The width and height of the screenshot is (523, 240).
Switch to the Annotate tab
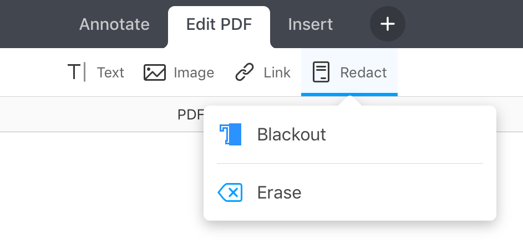pyautogui.click(x=114, y=24)
